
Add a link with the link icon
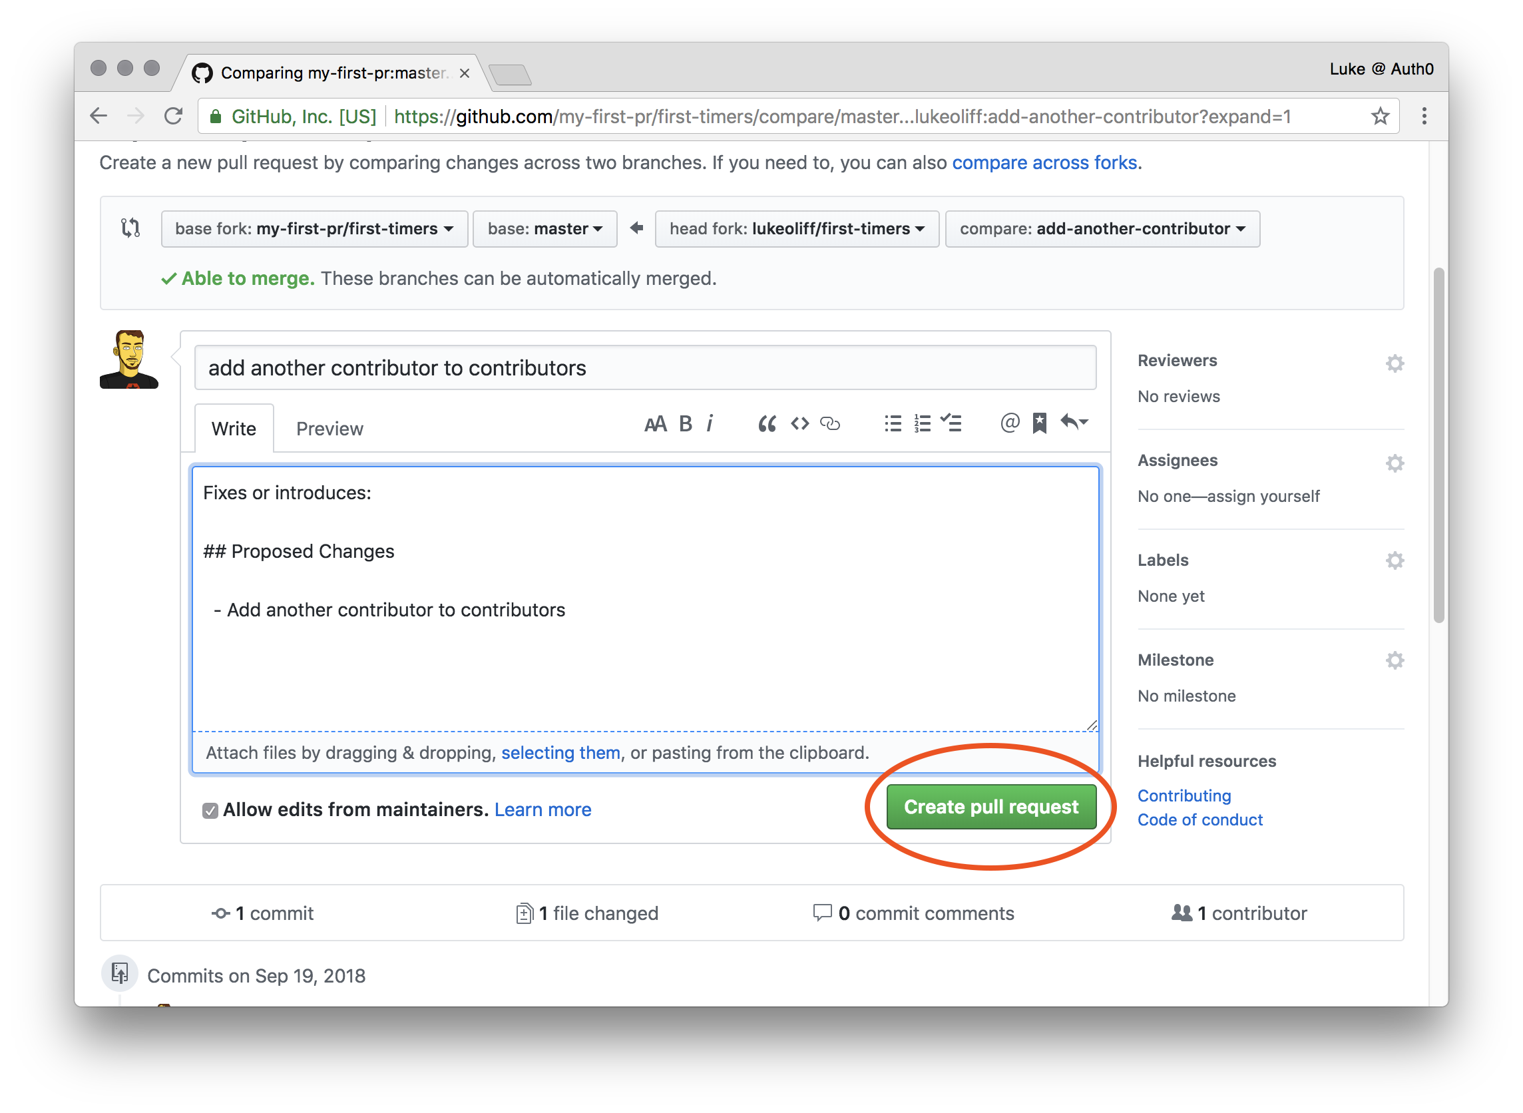(x=829, y=424)
